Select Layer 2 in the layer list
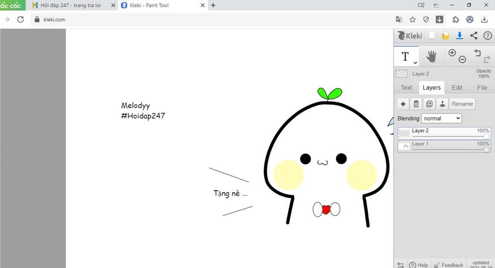 [444, 133]
